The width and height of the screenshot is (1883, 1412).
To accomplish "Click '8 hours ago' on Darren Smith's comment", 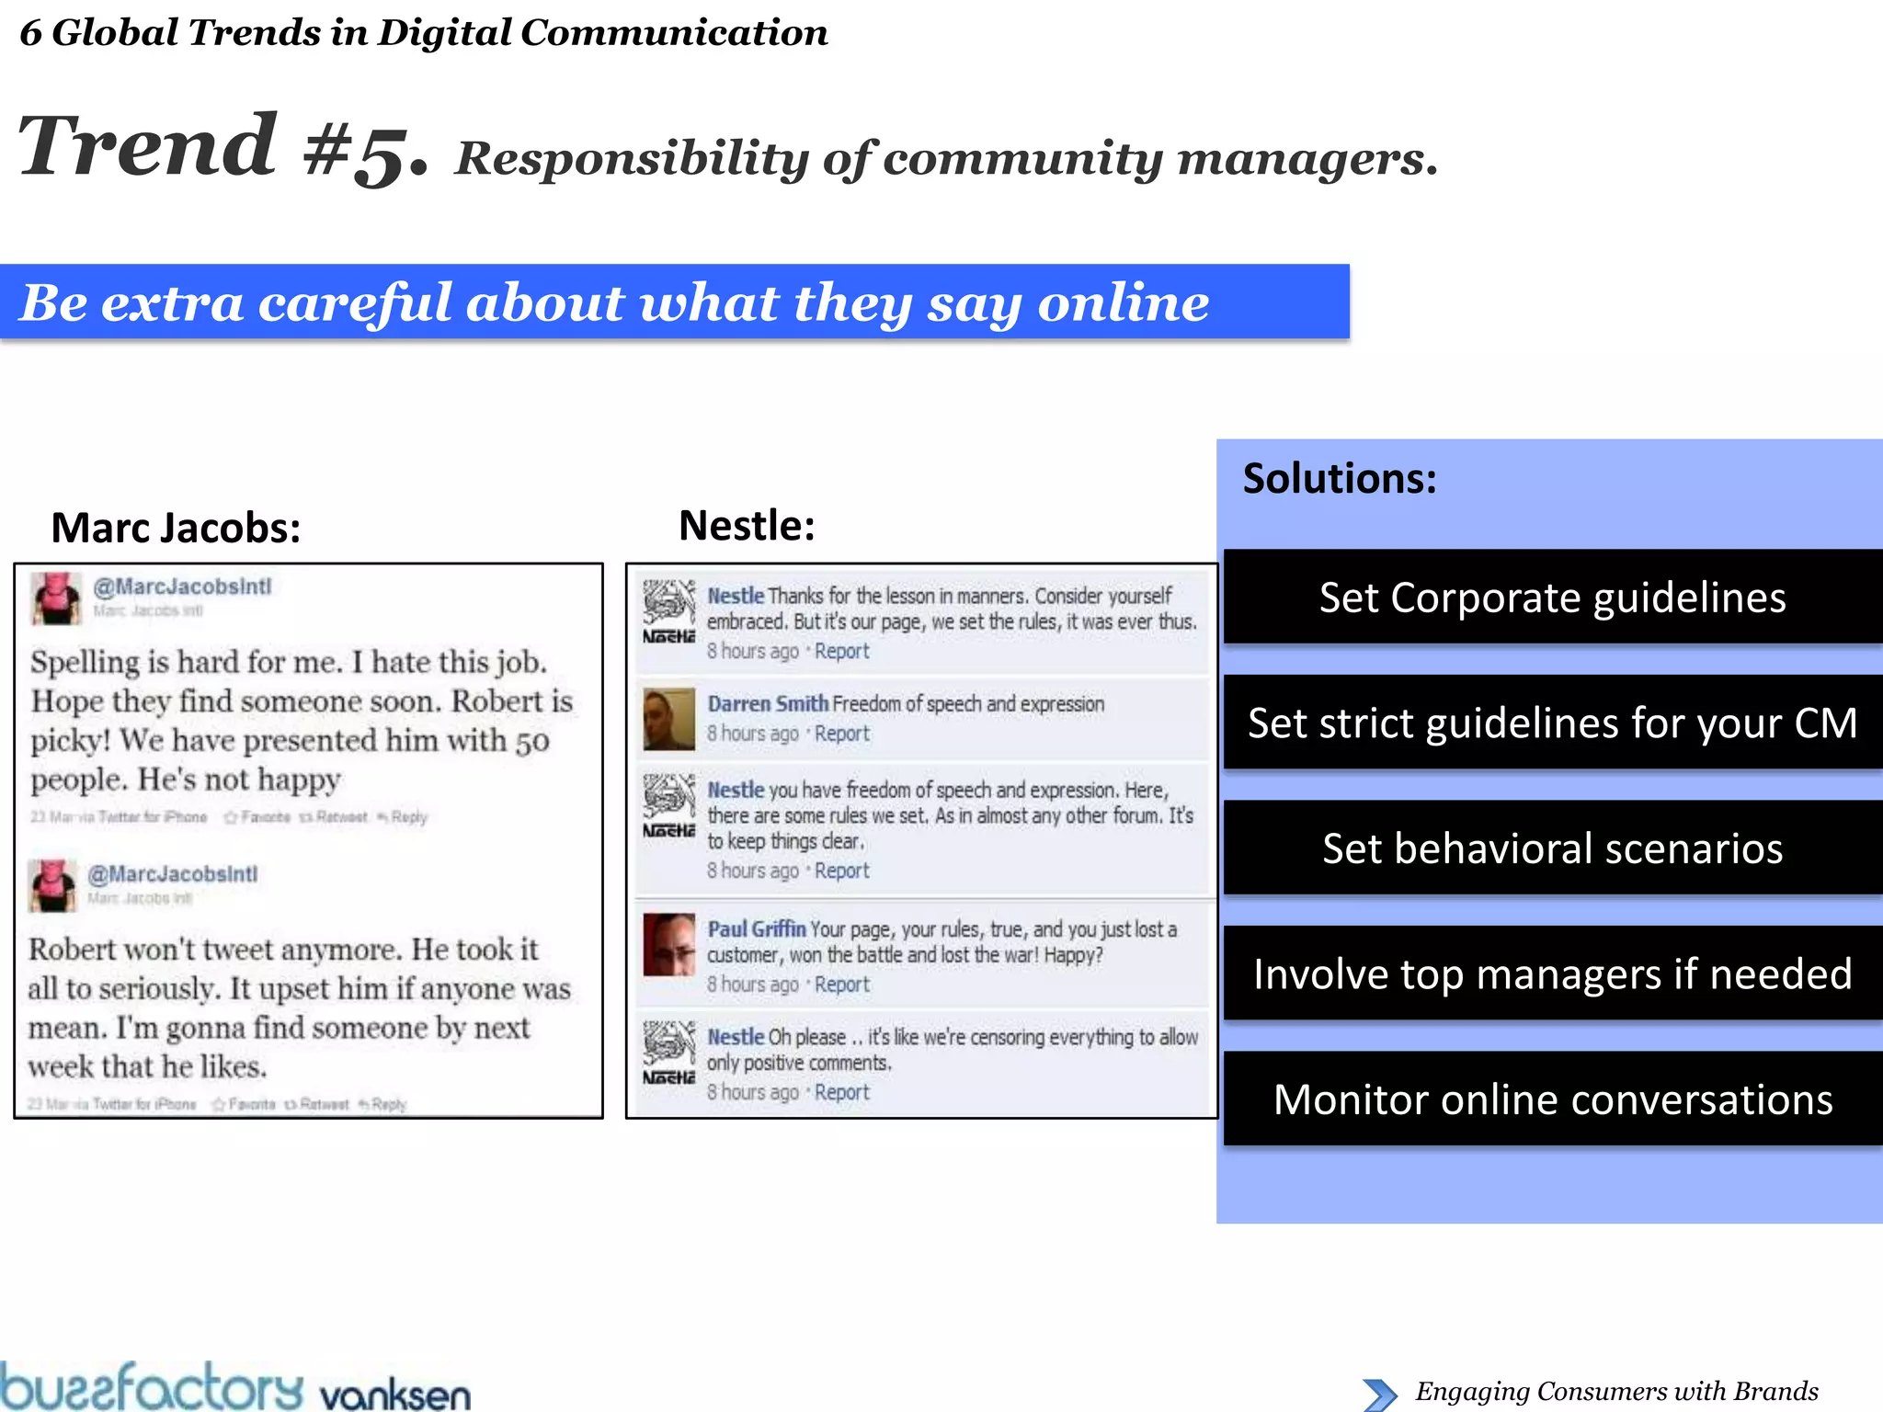I will 752,734.
